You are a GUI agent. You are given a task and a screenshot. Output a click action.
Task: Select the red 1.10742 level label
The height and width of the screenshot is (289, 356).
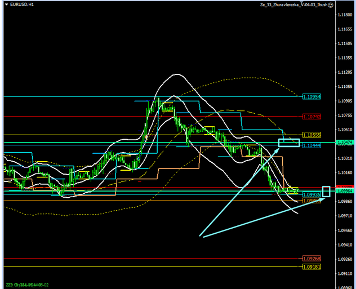[x=311, y=116]
